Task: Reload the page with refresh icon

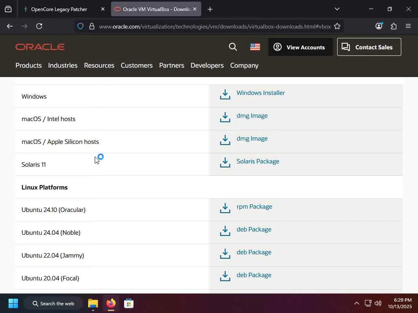Action: coord(39,26)
